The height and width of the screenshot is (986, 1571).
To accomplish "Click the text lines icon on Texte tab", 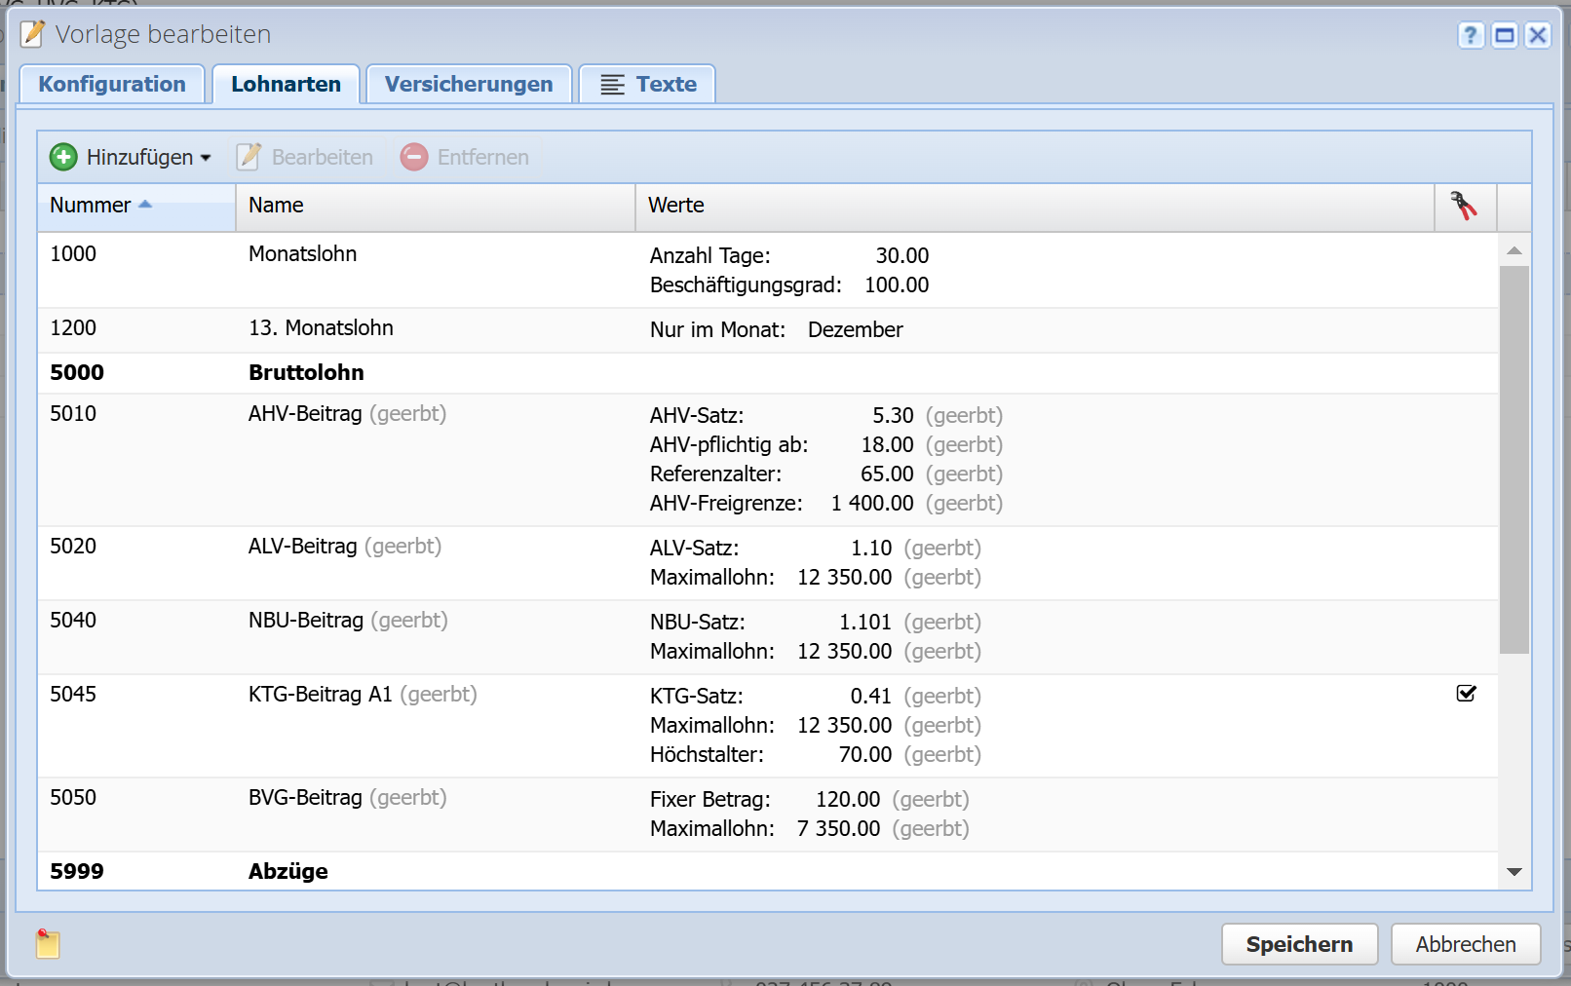I will click(x=612, y=85).
